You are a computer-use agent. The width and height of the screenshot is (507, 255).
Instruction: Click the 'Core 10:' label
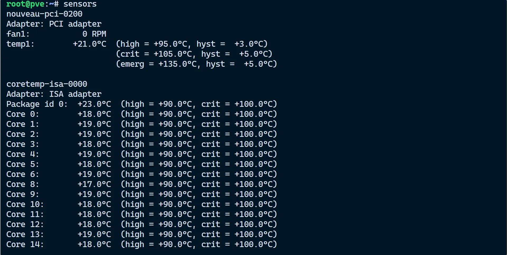tap(25, 204)
